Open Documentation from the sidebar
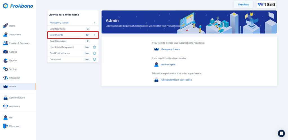288x140 pixels. click(x=18, y=98)
